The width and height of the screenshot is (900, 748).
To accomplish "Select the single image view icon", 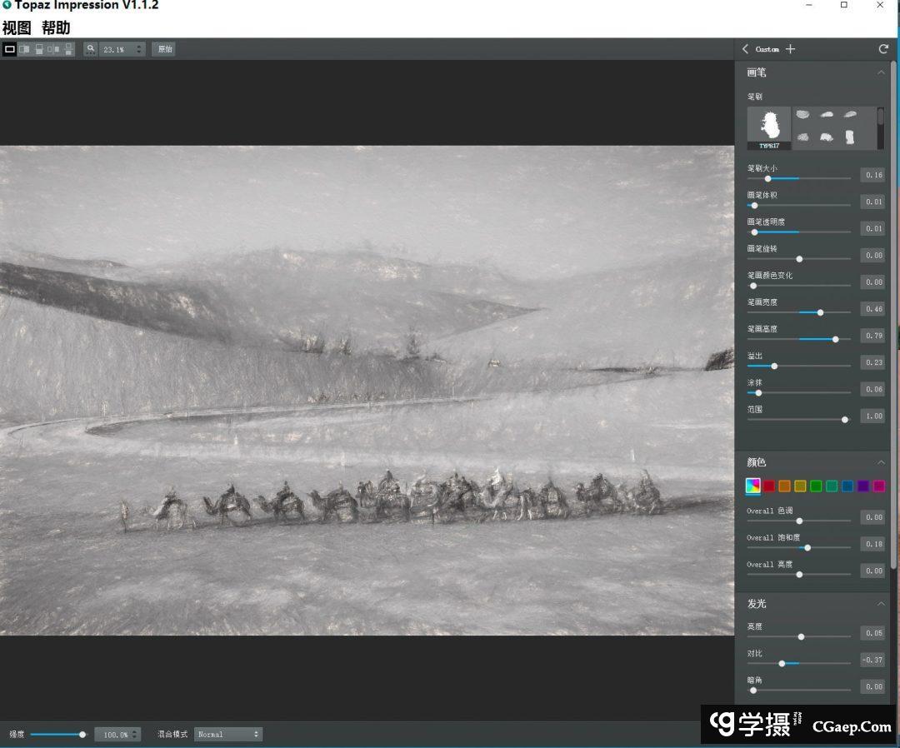I will pos(10,49).
